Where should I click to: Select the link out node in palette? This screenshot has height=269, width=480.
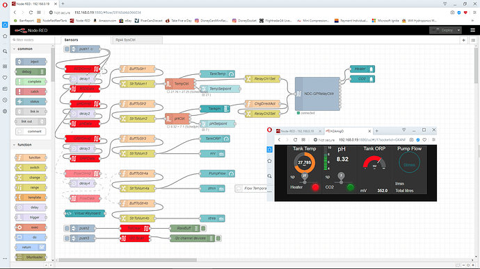(x=31, y=121)
